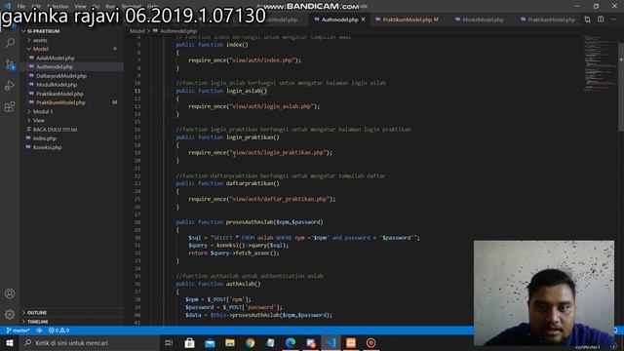This screenshot has height=351, width=624.
Task: Open the Windows Start menu
Action: (x=10, y=342)
